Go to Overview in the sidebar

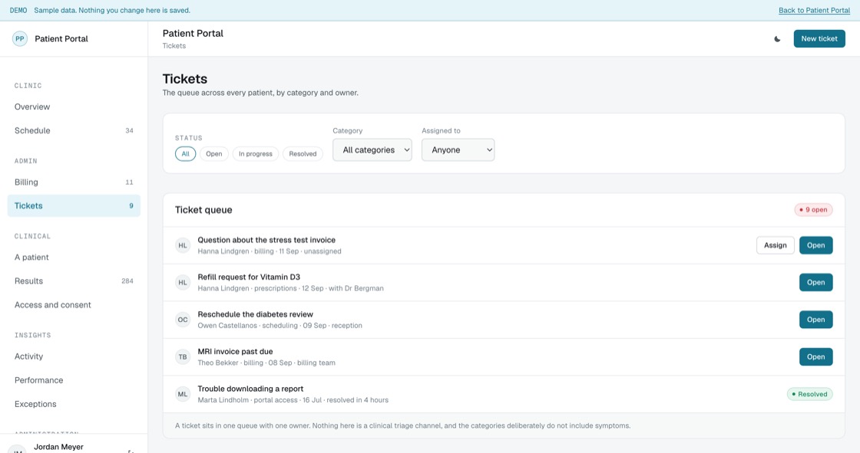(x=74, y=107)
